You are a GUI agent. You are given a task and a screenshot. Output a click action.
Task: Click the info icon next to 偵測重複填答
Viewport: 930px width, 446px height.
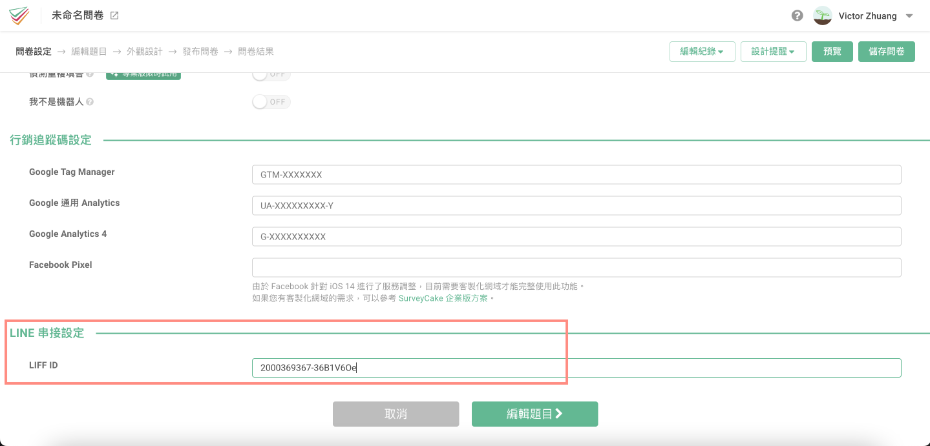pos(90,74)
